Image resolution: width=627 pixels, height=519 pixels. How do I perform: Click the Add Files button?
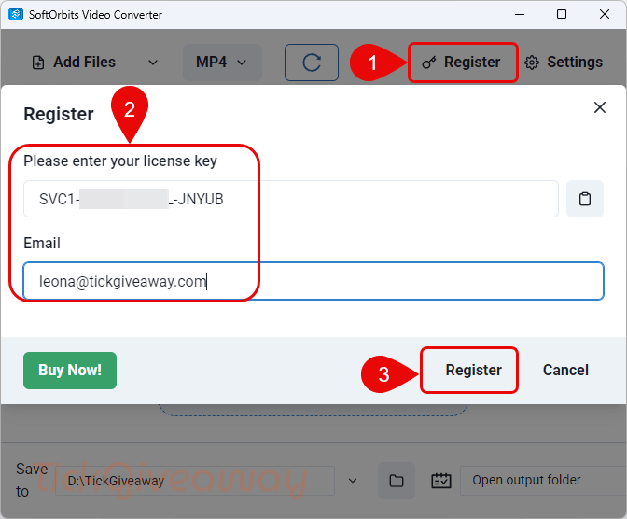[x=74, y=63]
